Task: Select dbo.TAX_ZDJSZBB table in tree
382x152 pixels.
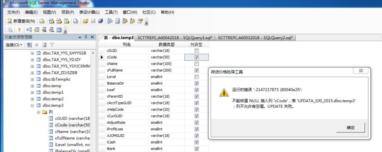Action: 60,73
